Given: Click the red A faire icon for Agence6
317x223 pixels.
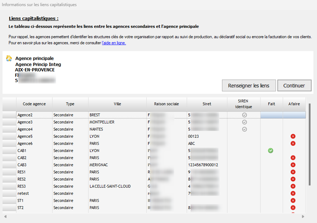Looking at the screenshot, I should [x=293, y=143].
